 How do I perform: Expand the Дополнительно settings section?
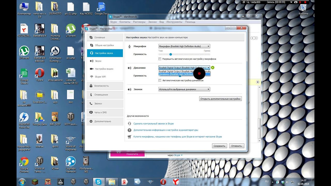[x=105, y=121]
